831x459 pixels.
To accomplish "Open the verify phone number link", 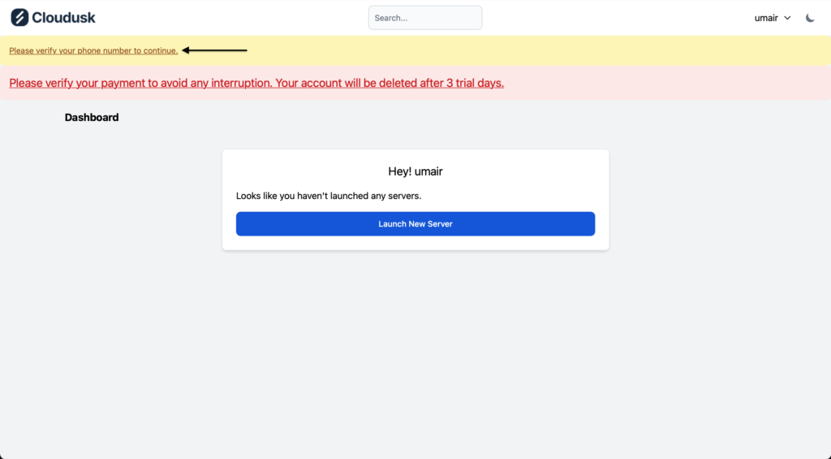I will (x=93, y=50).
